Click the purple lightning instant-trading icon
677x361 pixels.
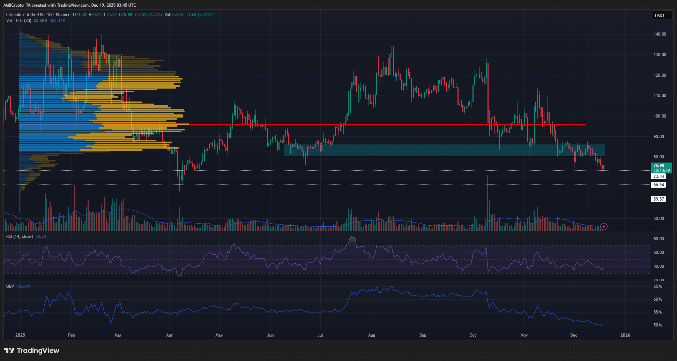tap(604, 226)
